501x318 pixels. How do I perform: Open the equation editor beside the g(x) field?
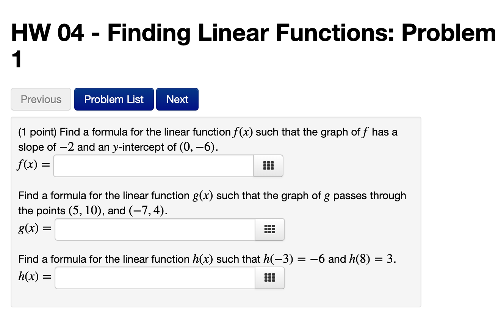270,229
